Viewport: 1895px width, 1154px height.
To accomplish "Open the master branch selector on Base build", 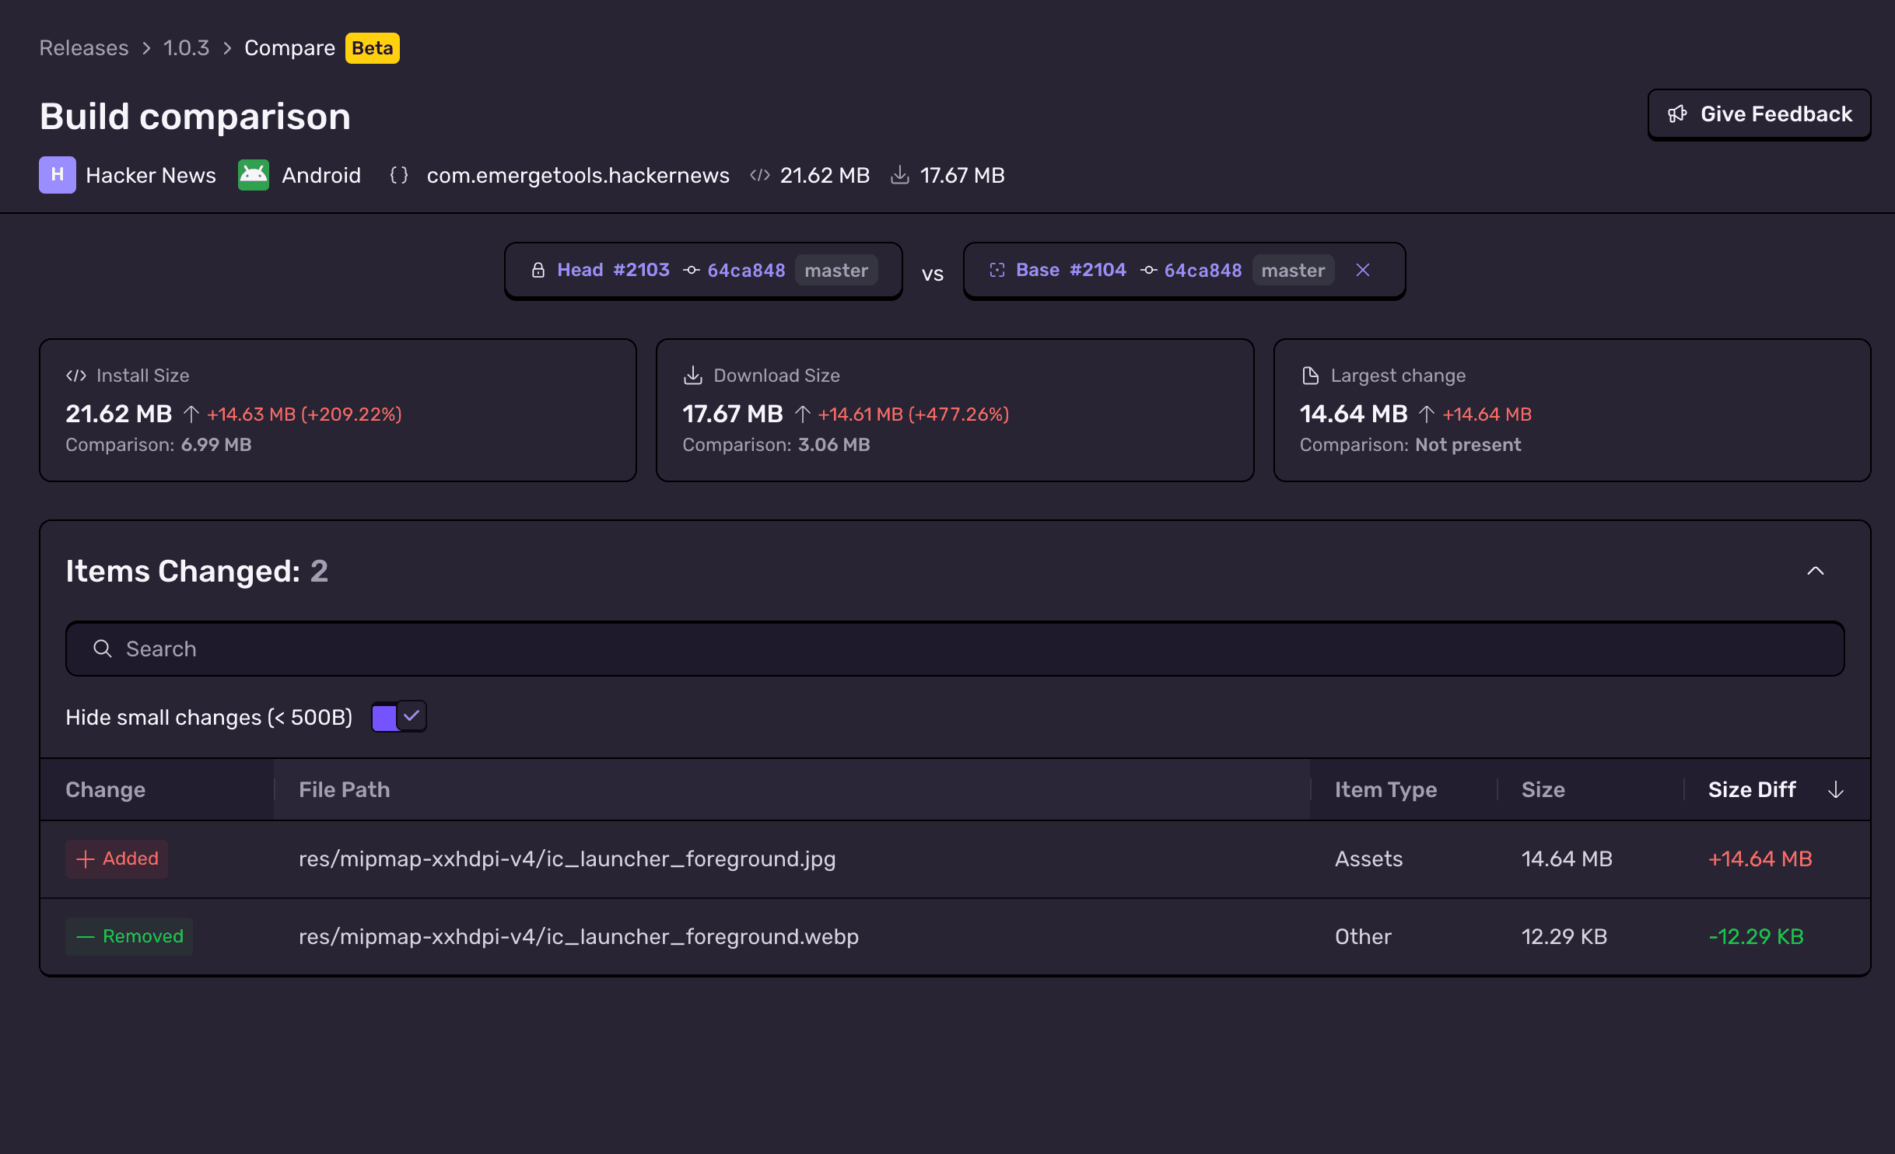I will click(1292, 270).
